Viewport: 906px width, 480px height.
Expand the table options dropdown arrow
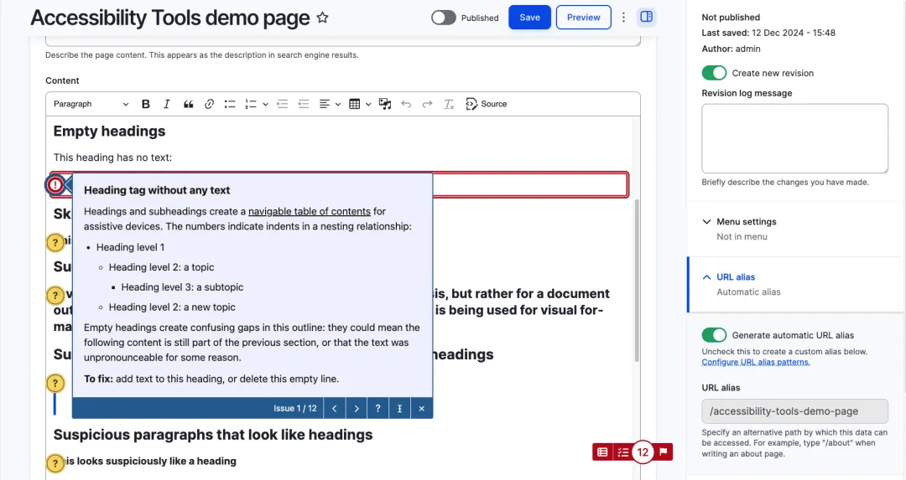click(x=368, y=104)
